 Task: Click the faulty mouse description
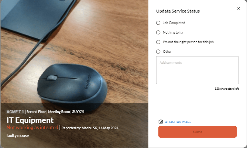(x=17, y=135)
